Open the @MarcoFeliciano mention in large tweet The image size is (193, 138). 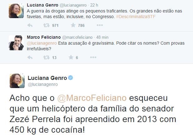(92, 98)
